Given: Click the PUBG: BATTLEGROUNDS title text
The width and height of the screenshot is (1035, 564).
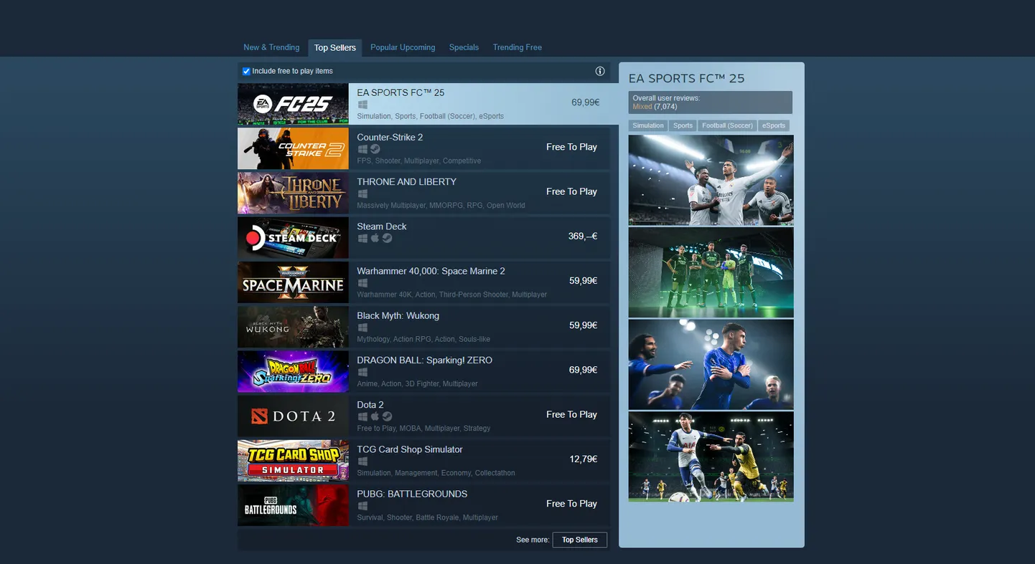Looking at the screenshot, I should pos(412,494).
